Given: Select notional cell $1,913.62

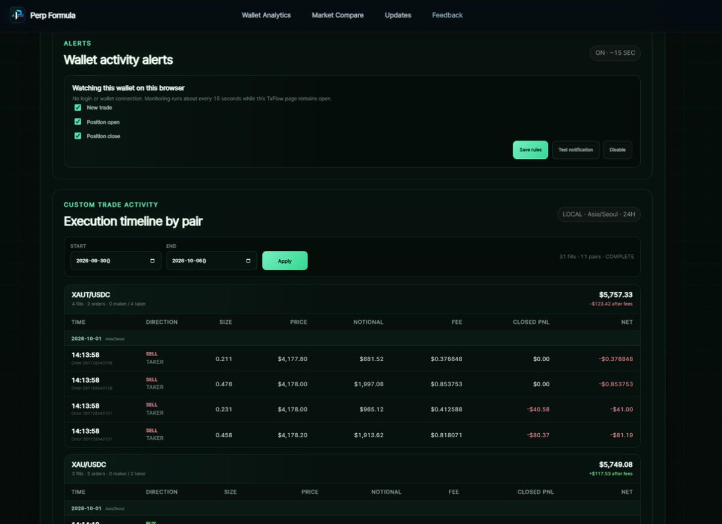Looking at the screenshot, I should pos(369,434).
